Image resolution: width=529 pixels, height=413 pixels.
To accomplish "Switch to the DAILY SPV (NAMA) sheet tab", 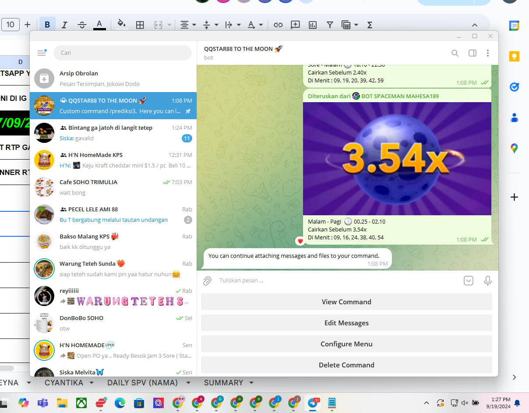I will (142, 383).
